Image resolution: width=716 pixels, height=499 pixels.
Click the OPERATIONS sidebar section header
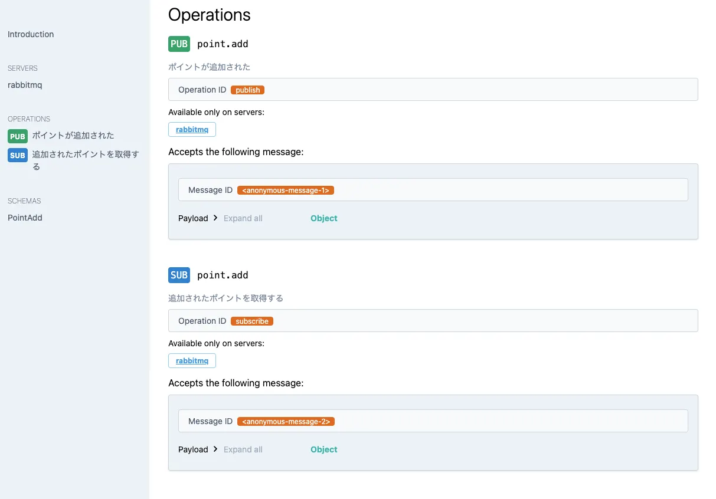(x=29, y=119)
